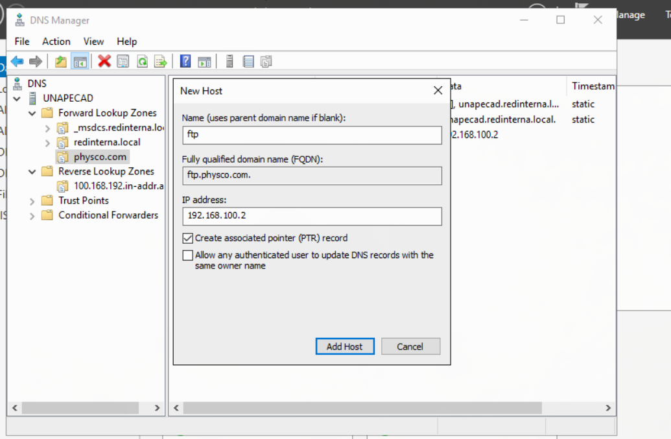Collapse the Forward Lookup Zones node
The height and width of the screenshot is (439, 671).
(x=32, y=113)
